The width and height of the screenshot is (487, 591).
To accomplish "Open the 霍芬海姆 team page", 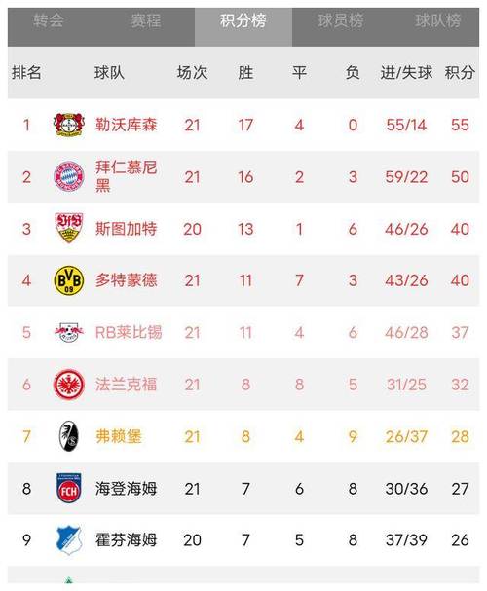I will pyautogui.click(x=126, y=540).
